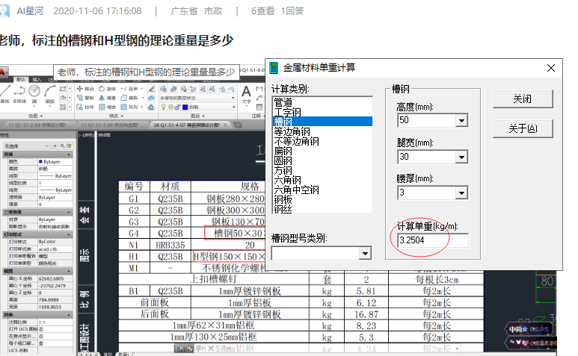
Task: Collapse the 打印样式 section in Properties
Action: (x=69, y=234)
